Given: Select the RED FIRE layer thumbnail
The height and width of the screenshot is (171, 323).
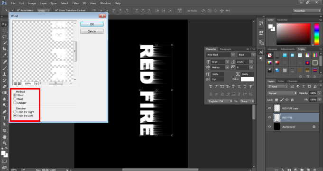Looking at the screenshot, I should [x=277, y=117].
